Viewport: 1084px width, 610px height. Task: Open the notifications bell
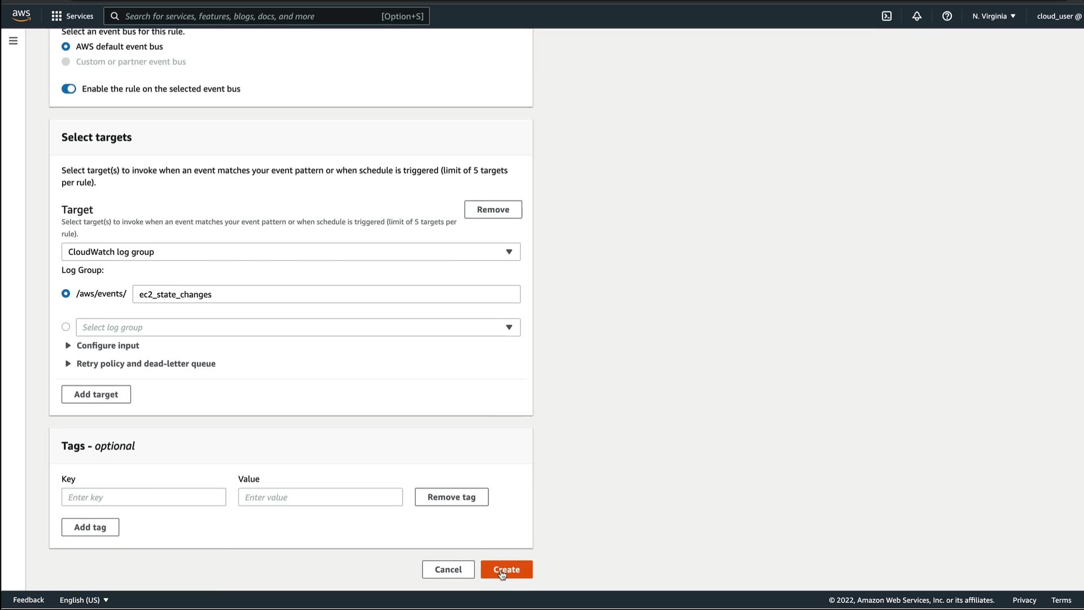[x=917, y=16]
